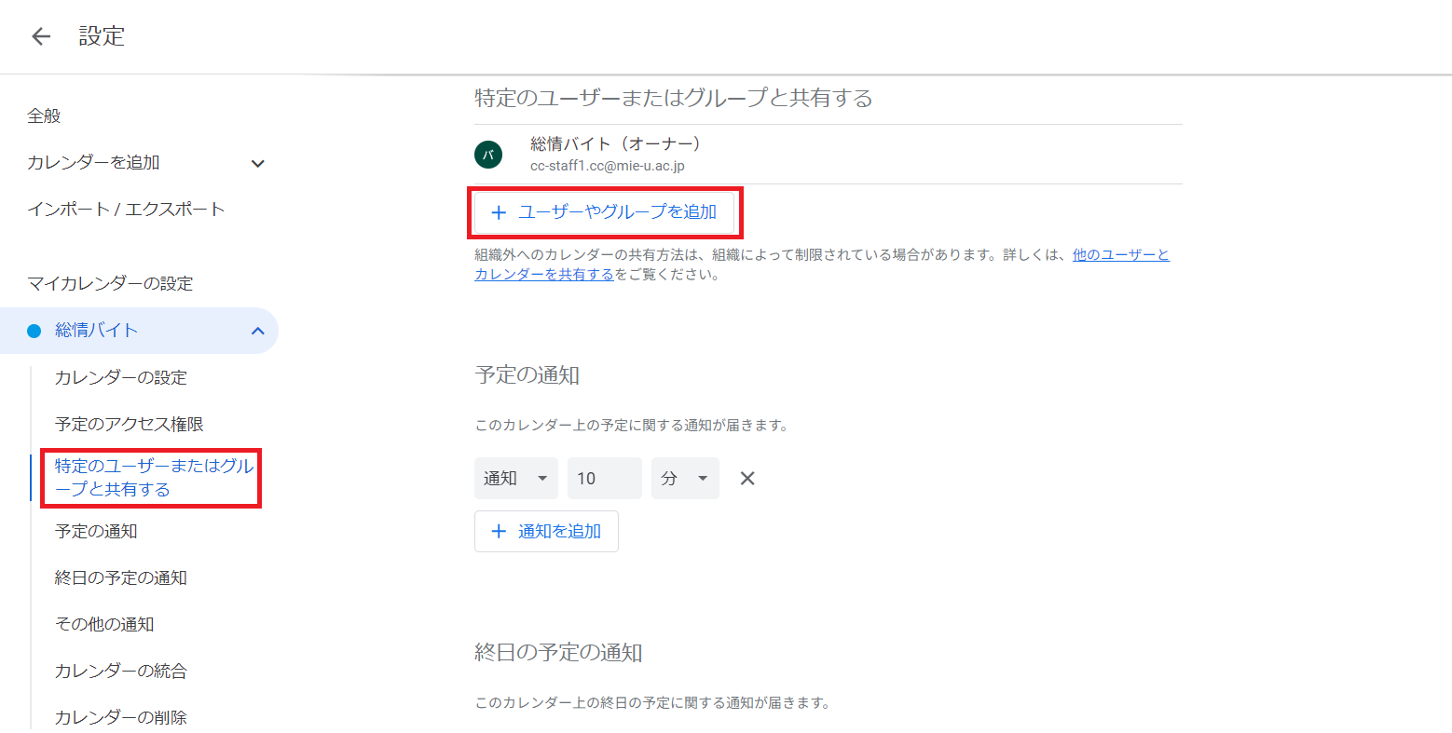Click the 設定 page title
The image size is (1452, 733).
point(102,36)
